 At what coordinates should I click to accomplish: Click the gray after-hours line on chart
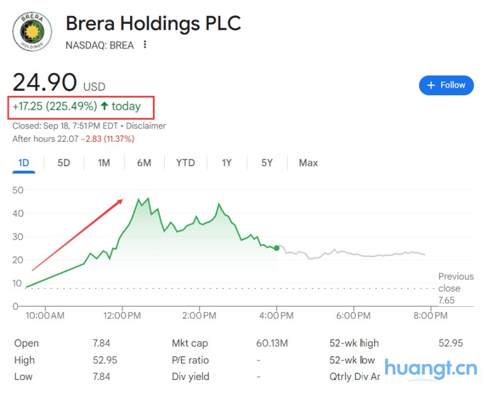[x=352, y=254]
